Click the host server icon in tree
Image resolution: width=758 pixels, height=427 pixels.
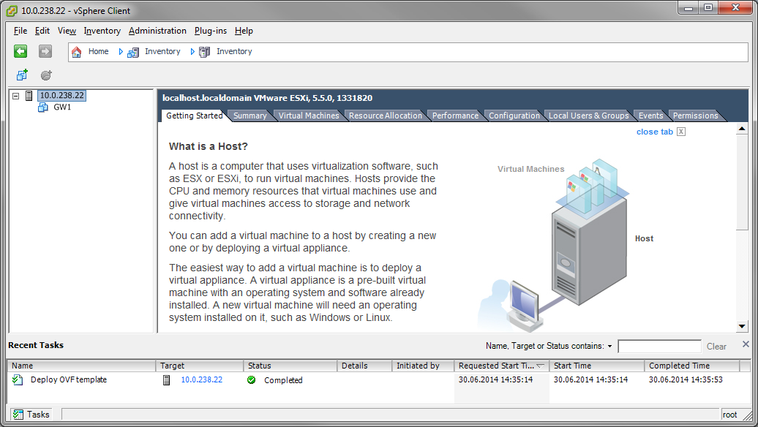click(x=29, y=96)
